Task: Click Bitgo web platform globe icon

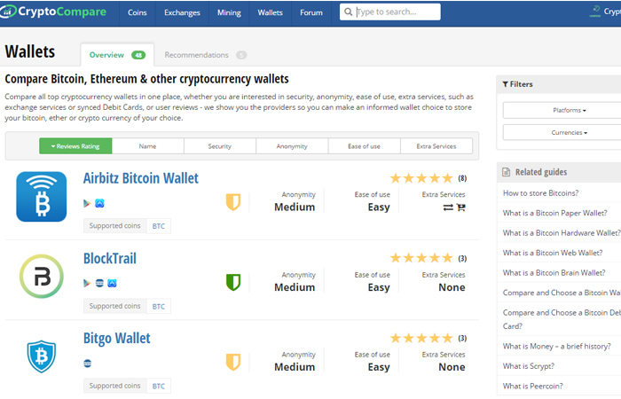Action: click(88, 364)
